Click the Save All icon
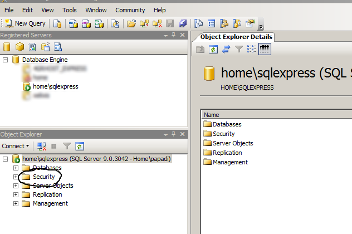 pos(183,23)
